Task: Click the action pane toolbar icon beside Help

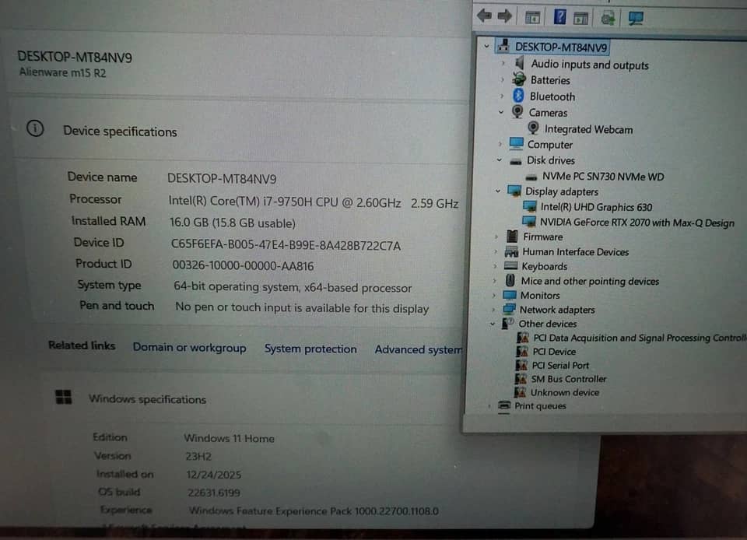Action: point(580,19)
